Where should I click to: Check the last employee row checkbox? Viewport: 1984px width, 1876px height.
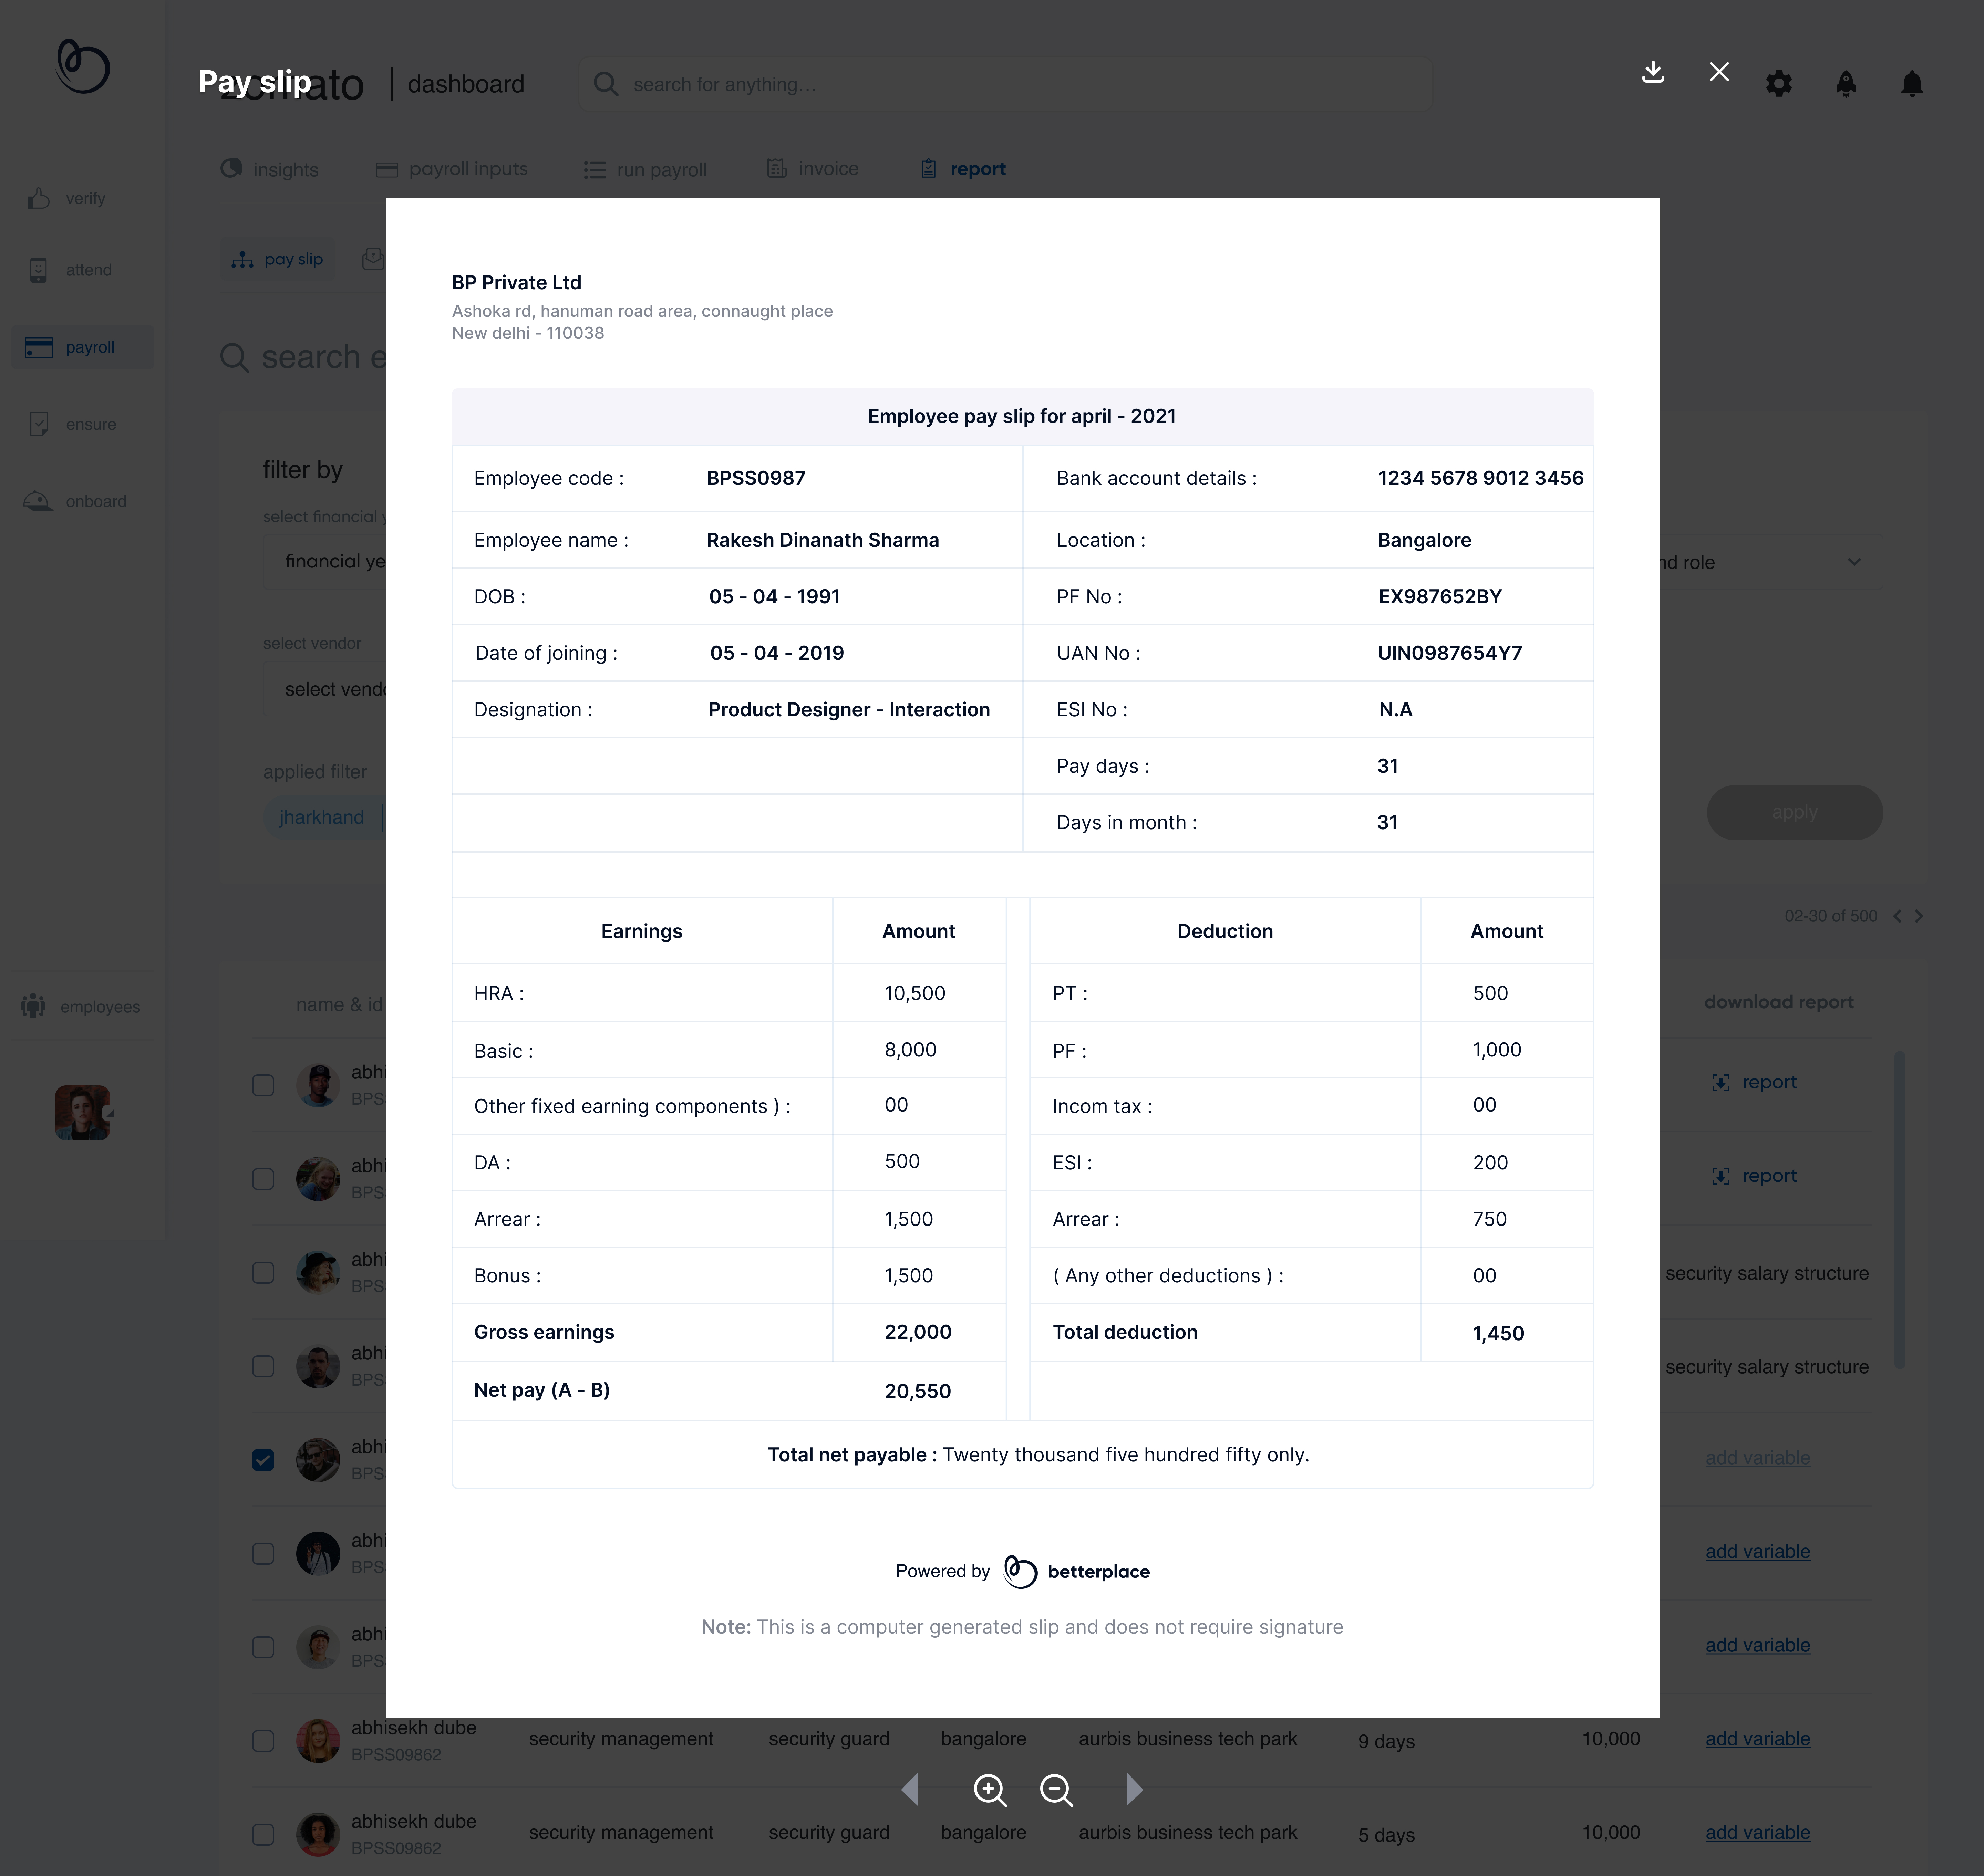click(x=263, y=1834)
